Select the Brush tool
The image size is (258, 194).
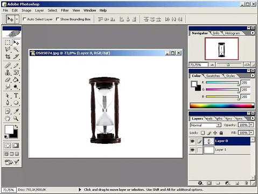[x=16, y=65]
